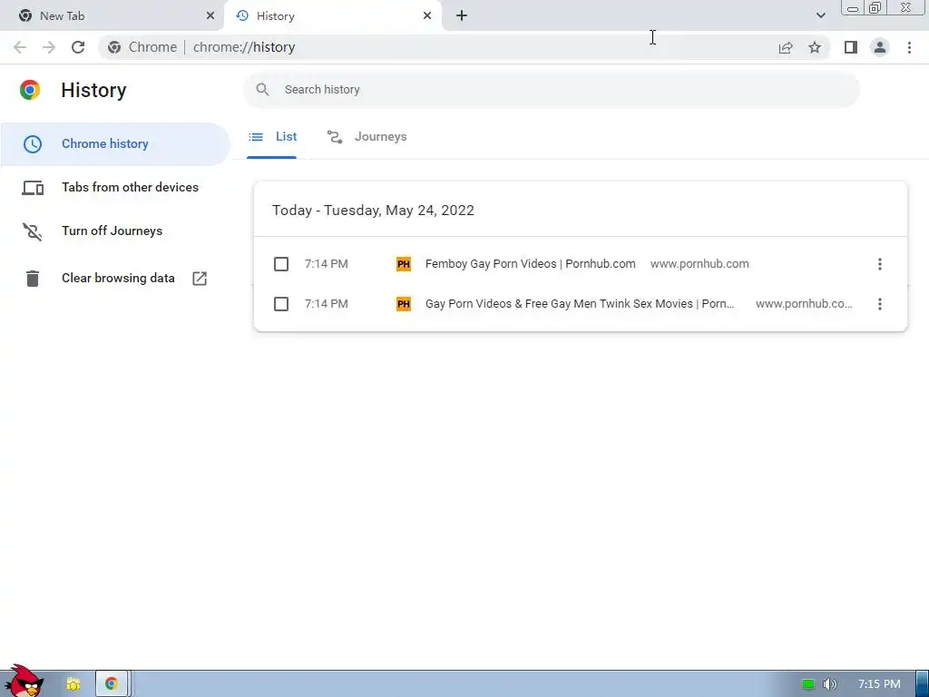The image size is (929, 697).
Task: Open the Gay Porn Videos & Free Gay Men link
Action: (x=580, y=304)
